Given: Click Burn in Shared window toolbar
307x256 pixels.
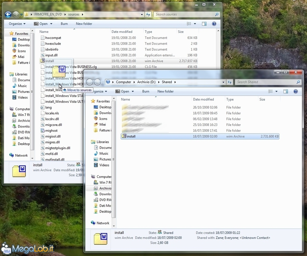Looking at the screenshot, I should coord(146,91).
